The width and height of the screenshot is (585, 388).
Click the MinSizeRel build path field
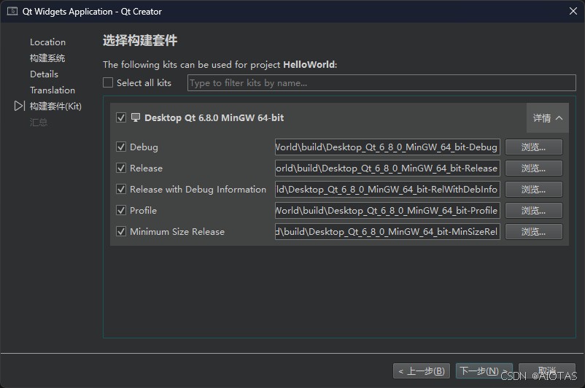coord(387,232)
